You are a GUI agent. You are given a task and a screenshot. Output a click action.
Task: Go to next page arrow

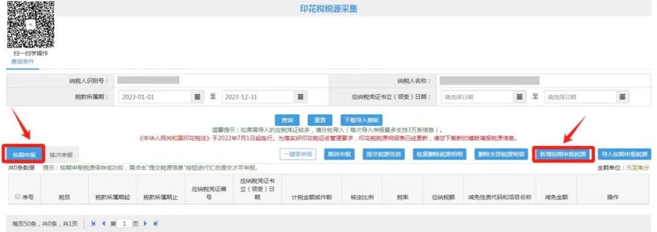pyautogui.click(x=145, y=223)
